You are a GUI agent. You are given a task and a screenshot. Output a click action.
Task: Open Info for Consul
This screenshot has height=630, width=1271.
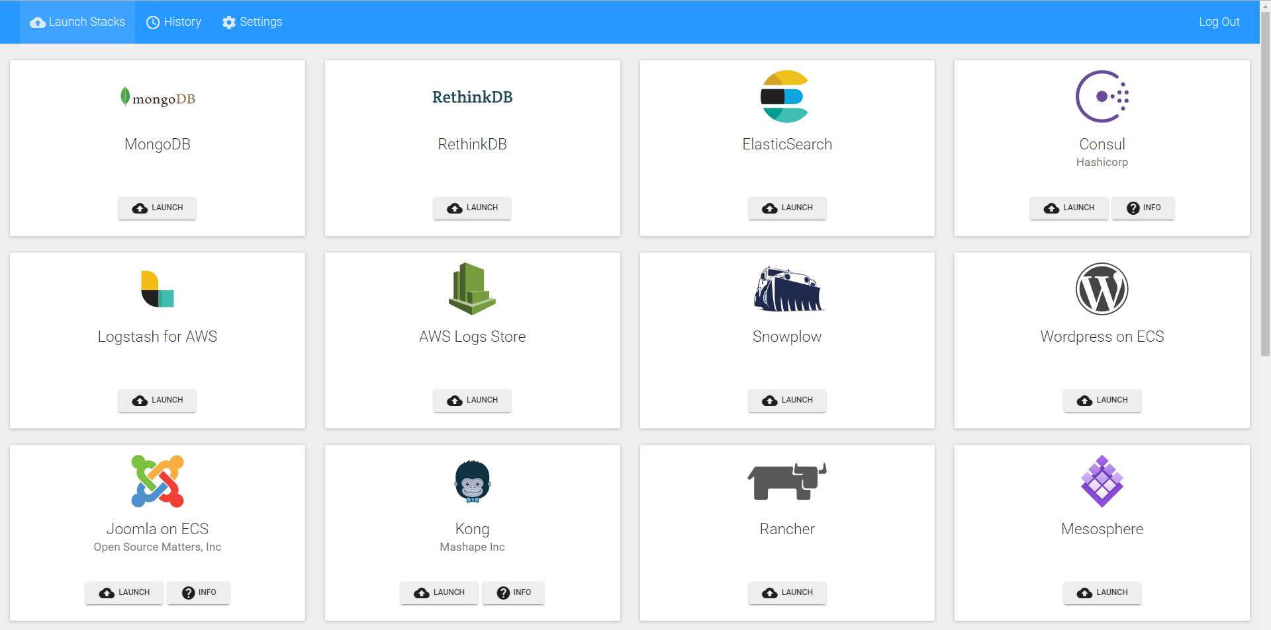tap(1143, 208)
